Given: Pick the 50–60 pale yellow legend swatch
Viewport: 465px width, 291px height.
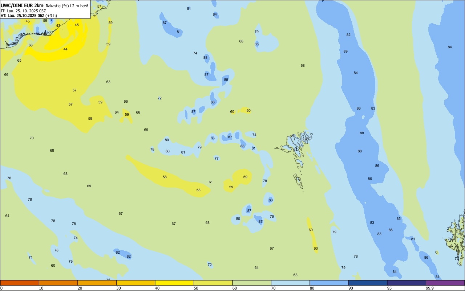Looking at the screenshot, I should coord(213,283).
